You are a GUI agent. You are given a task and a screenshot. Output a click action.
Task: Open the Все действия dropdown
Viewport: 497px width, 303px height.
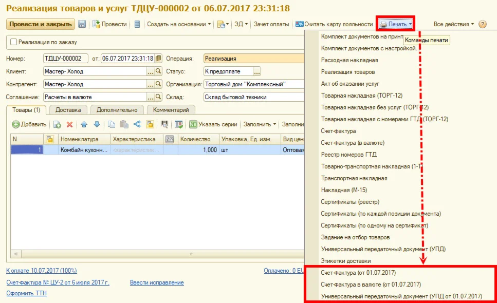click(454, 24)
